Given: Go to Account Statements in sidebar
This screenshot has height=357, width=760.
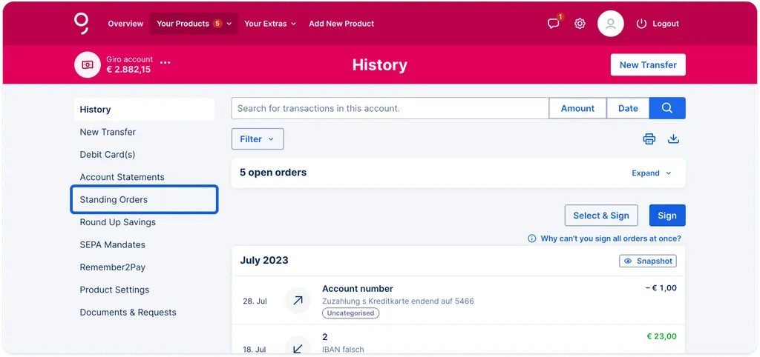Looking at the screenshot, I should (122, 177).
